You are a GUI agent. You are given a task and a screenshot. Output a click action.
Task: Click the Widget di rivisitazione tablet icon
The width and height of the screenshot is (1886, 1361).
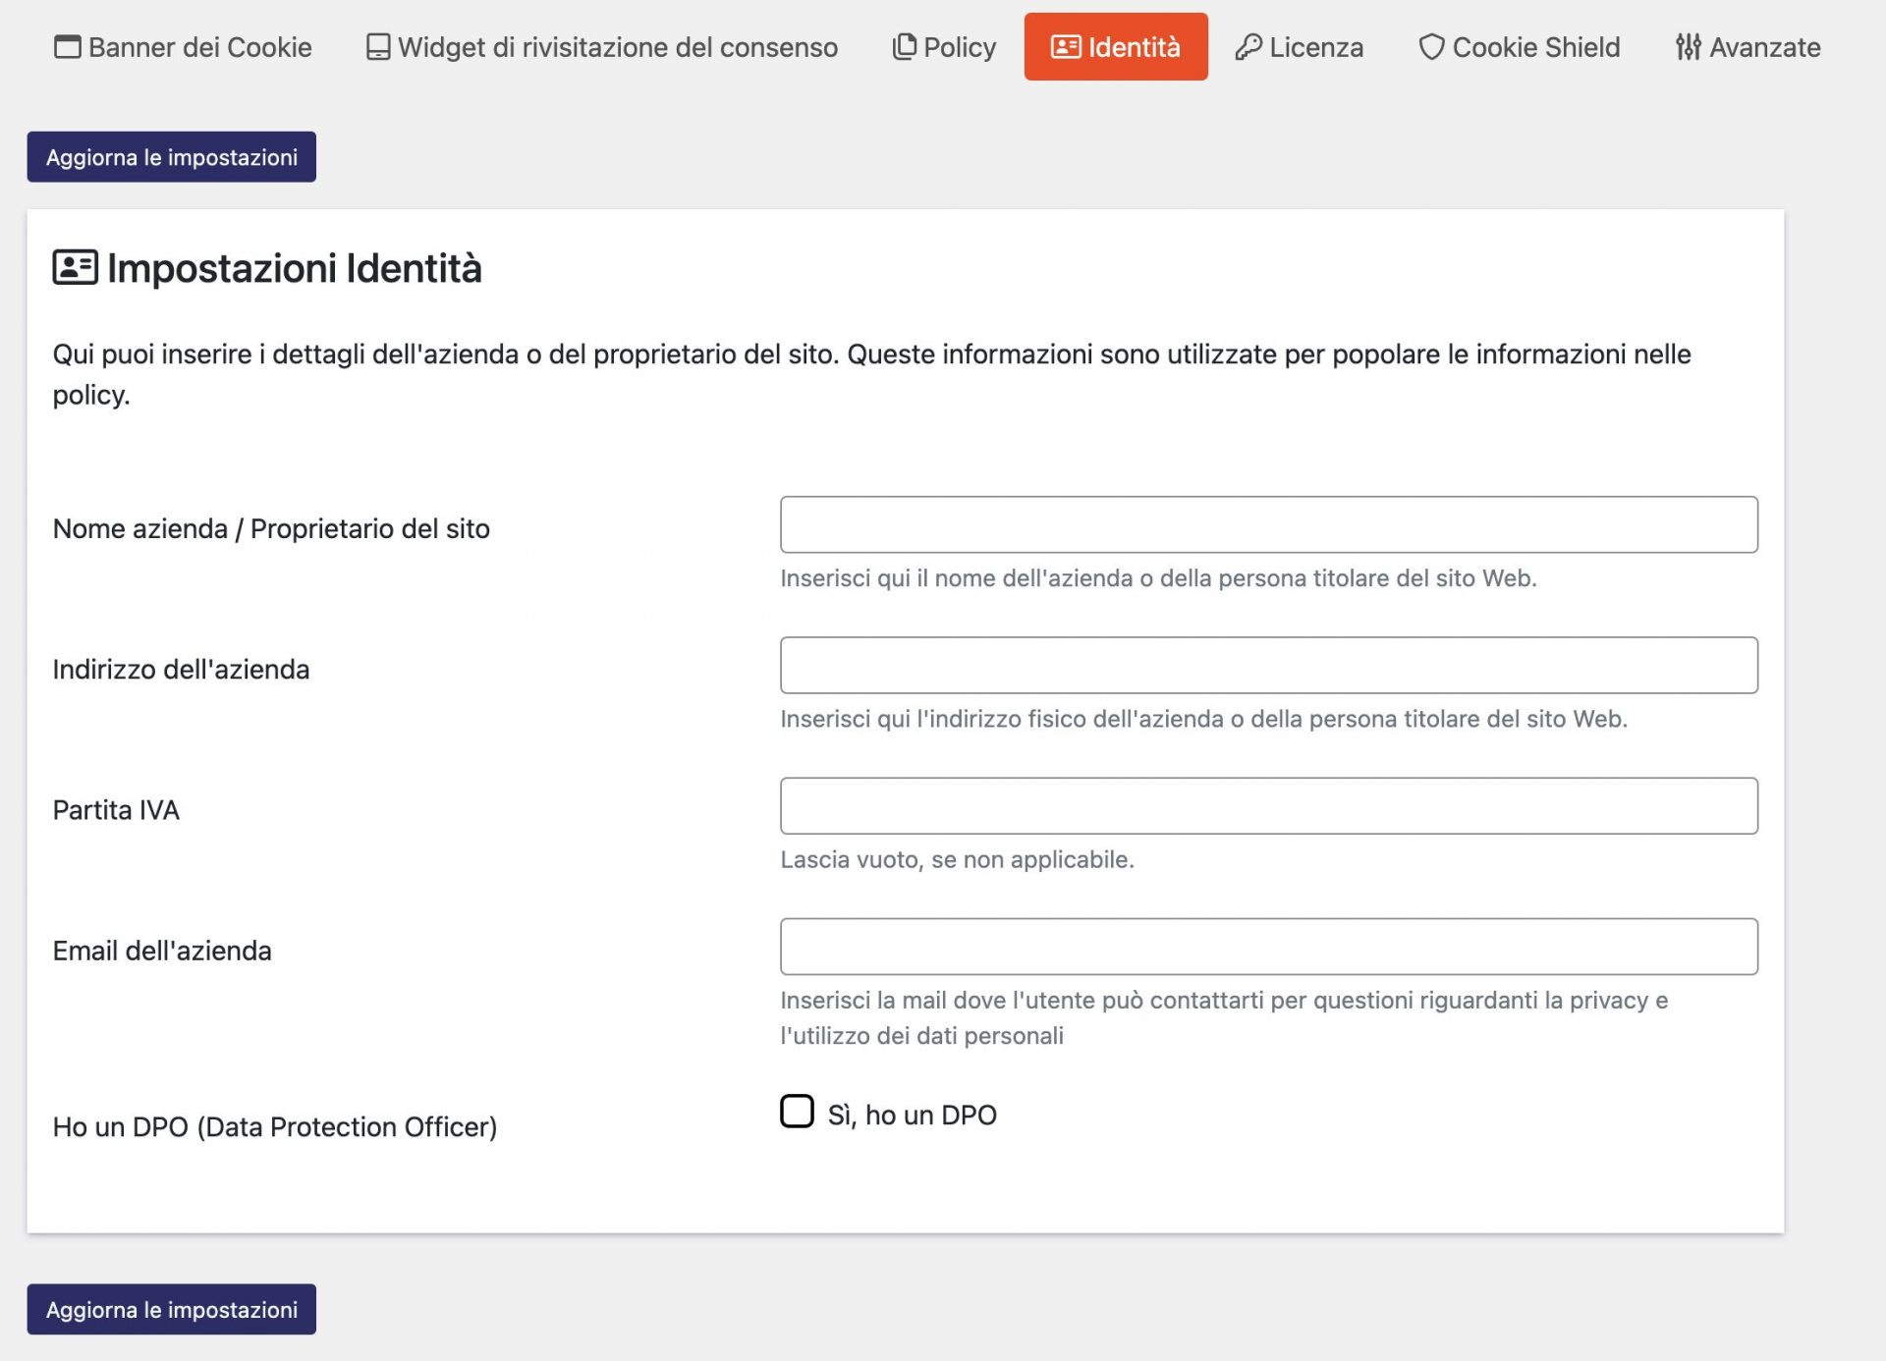pyautogui.click(x=378, y=47)
